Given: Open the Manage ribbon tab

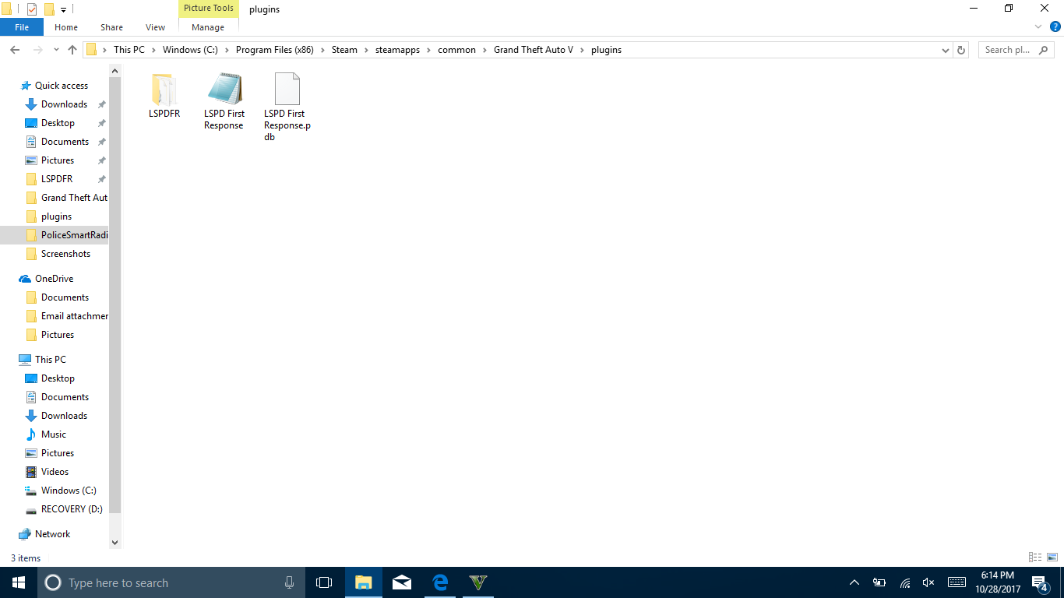Looking at the screenshot, I should tap(208, 27).
